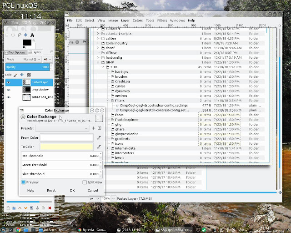Click the Help button in Color Exchange

point(30,191)
